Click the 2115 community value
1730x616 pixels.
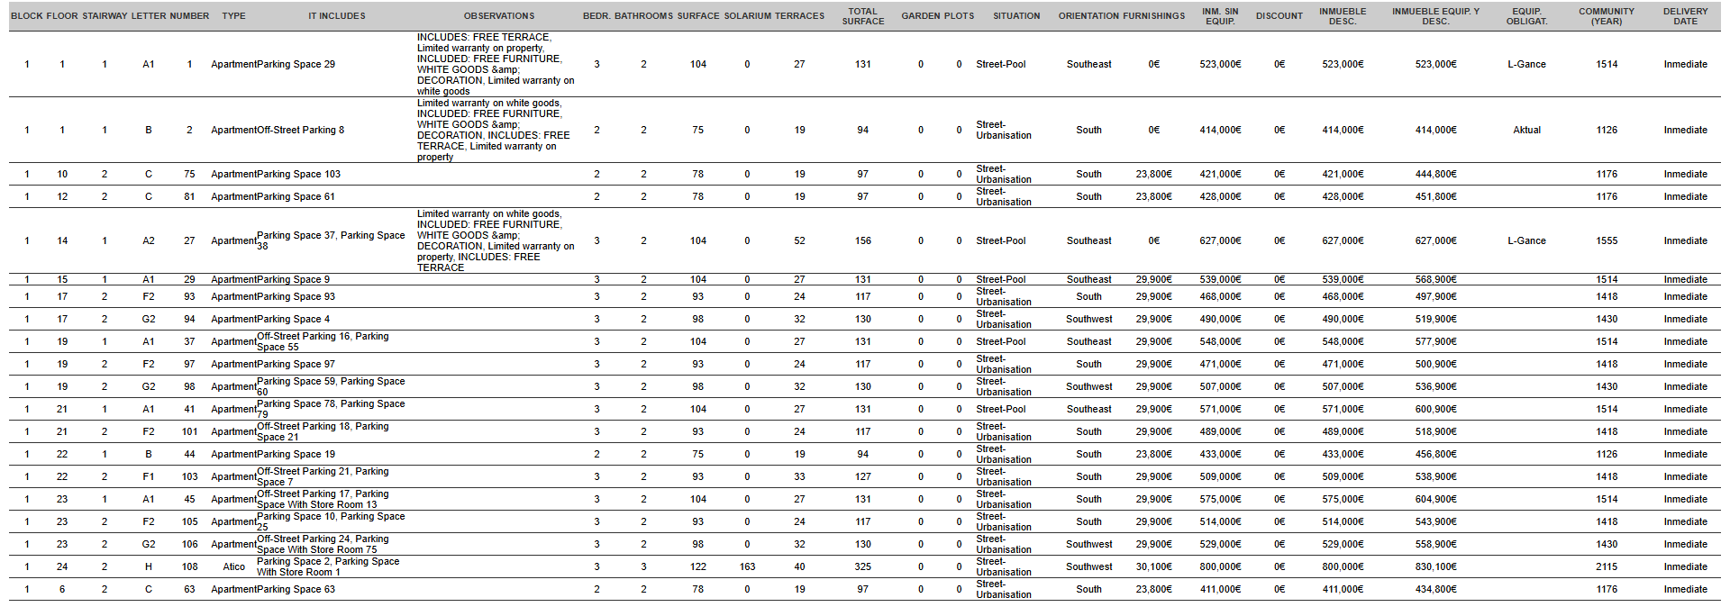click(x=1607, y=567)
